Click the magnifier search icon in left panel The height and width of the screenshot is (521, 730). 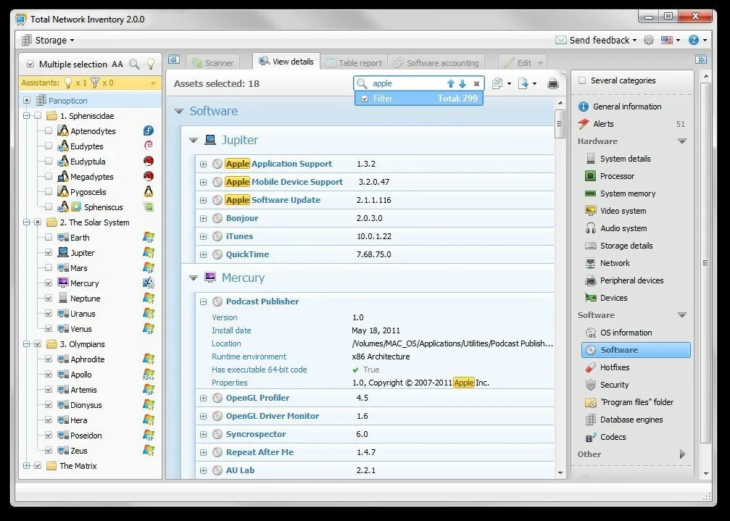click(x=134, y=64)
